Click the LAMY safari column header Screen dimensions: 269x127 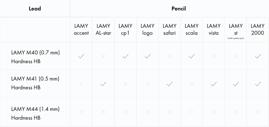click(170, 29)
